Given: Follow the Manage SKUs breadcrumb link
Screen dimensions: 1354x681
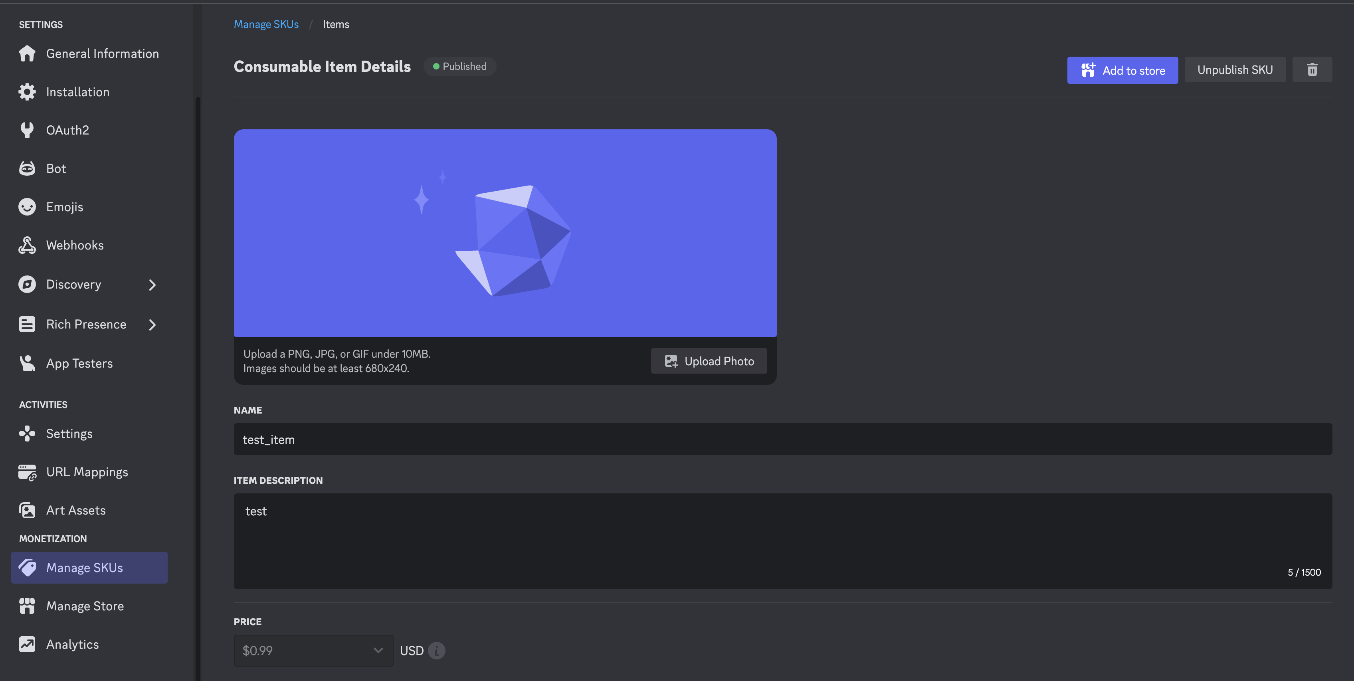Looking at the screenshot, I should [266, 24].
